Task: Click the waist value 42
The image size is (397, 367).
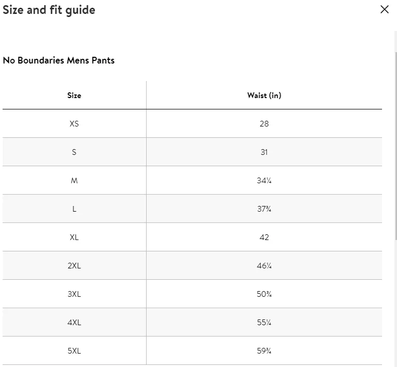Action: pyautogui.click(x=264, y=237)
